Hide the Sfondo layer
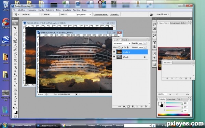 (x=114, y=57)
